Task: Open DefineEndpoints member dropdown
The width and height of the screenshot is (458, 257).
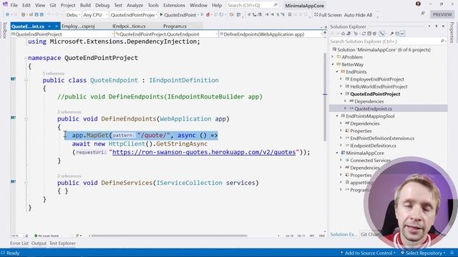Action: [271, 34]
